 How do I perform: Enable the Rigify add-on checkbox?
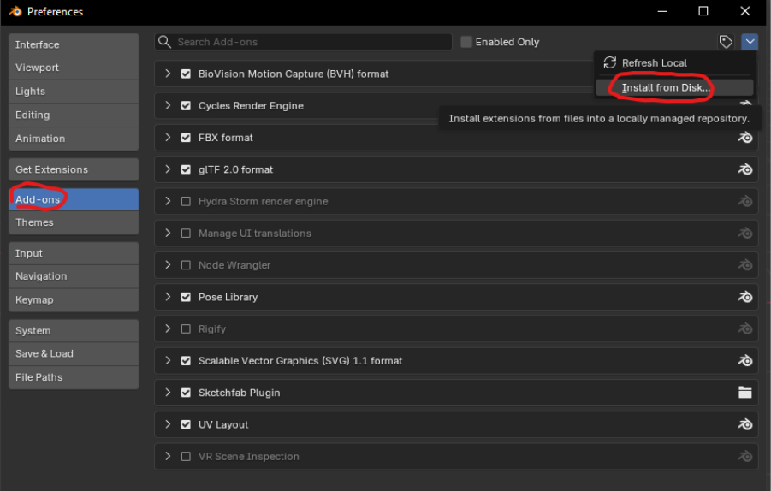(x=186, y=328)
